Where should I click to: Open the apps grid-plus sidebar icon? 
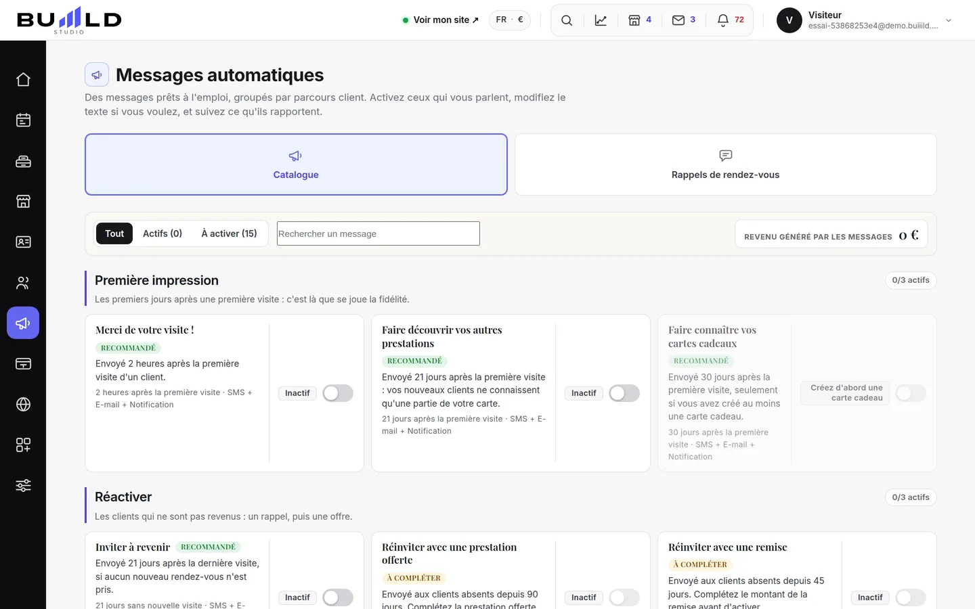point(23,445)
